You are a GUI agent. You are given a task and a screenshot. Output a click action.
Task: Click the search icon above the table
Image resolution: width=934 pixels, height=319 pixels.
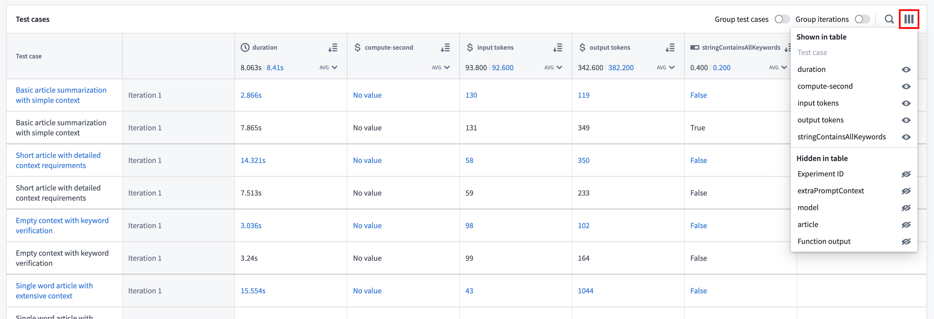889,19
